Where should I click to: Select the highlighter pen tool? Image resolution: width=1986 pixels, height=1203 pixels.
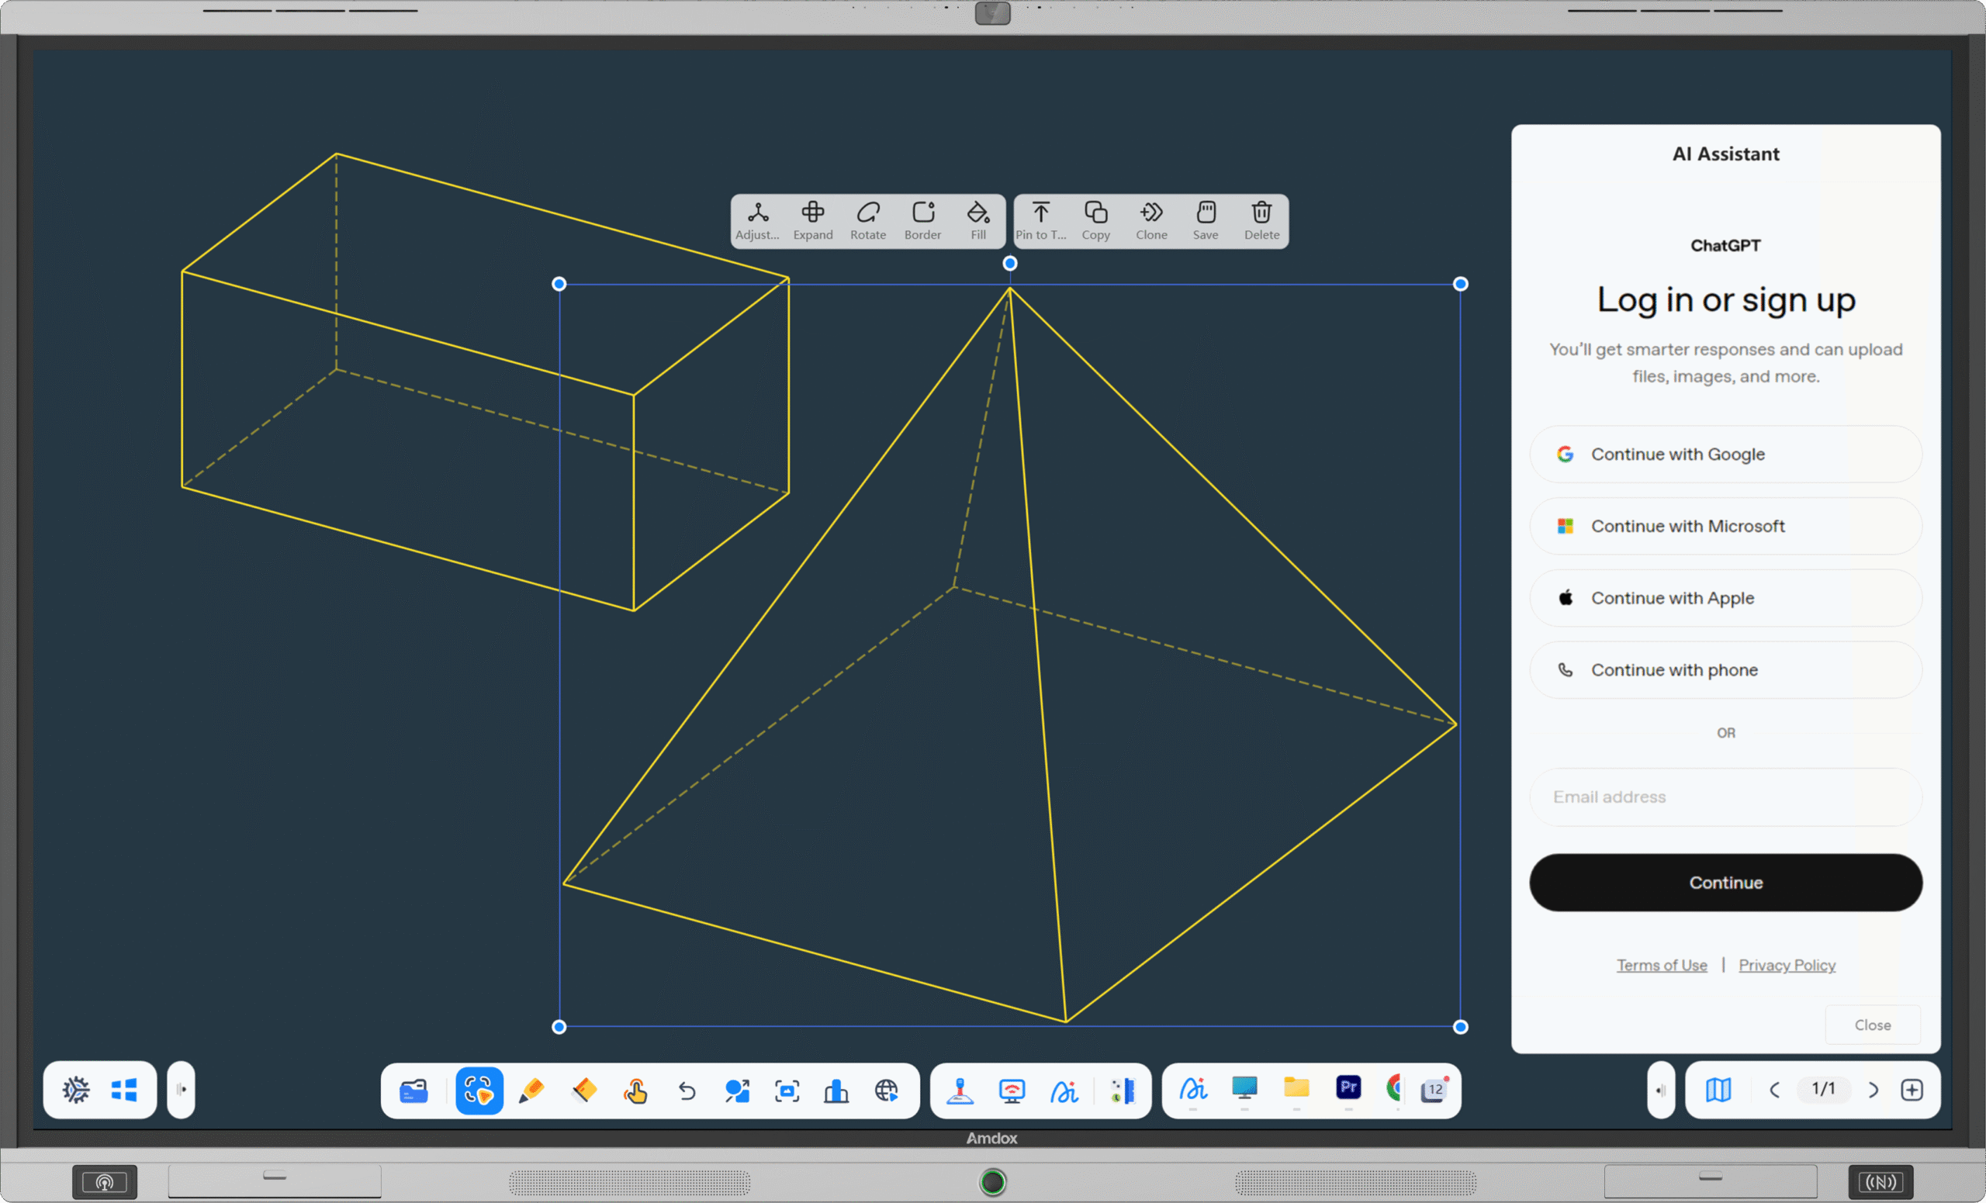(x=532, y=1091)
